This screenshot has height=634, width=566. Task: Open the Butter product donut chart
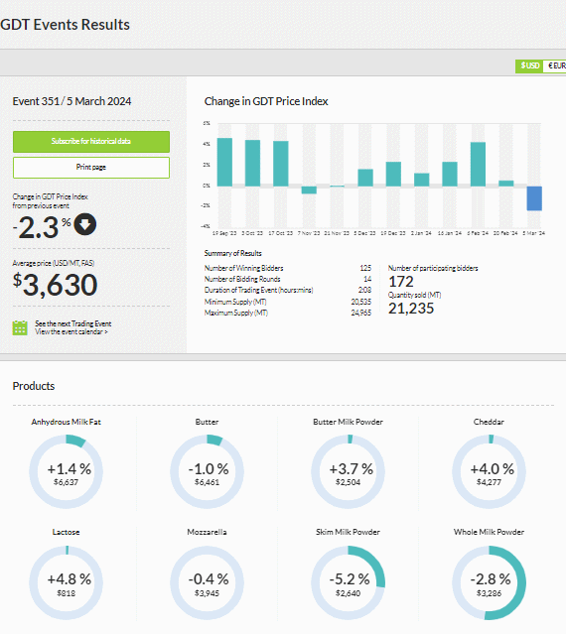coord(207,471)
